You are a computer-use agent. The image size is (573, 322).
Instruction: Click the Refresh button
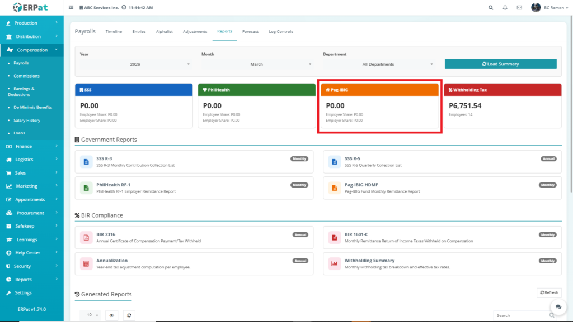548,292
